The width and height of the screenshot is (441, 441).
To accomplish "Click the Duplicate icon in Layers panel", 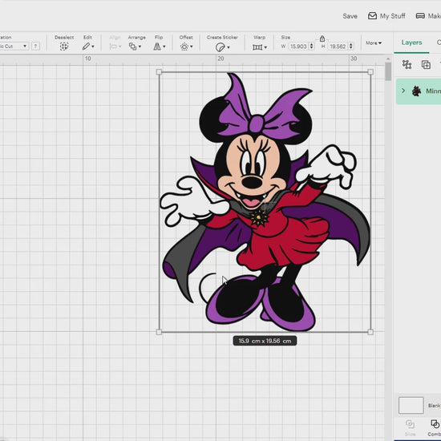I will coord(426,65).
